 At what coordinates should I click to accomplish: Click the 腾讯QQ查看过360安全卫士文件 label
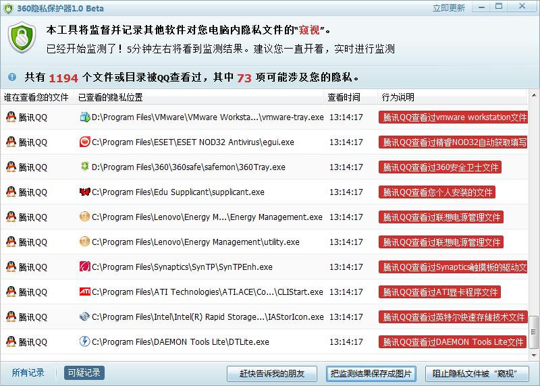pyautogui.click(x=440, y=167)
